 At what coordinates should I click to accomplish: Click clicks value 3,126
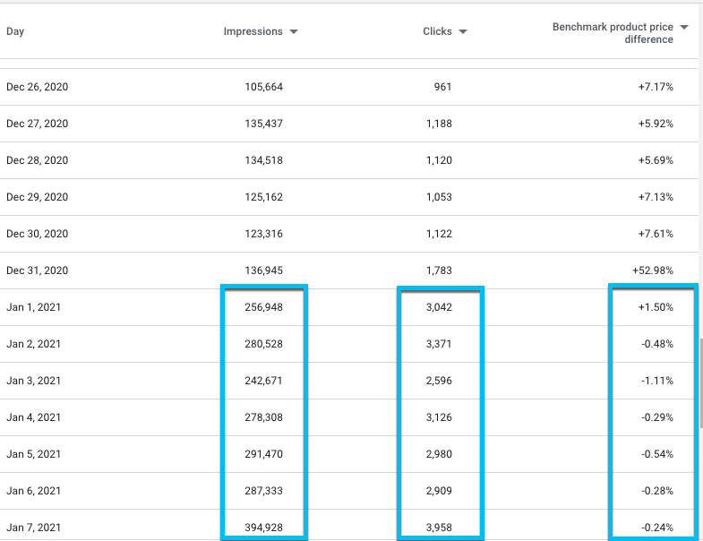coord(439,417)
